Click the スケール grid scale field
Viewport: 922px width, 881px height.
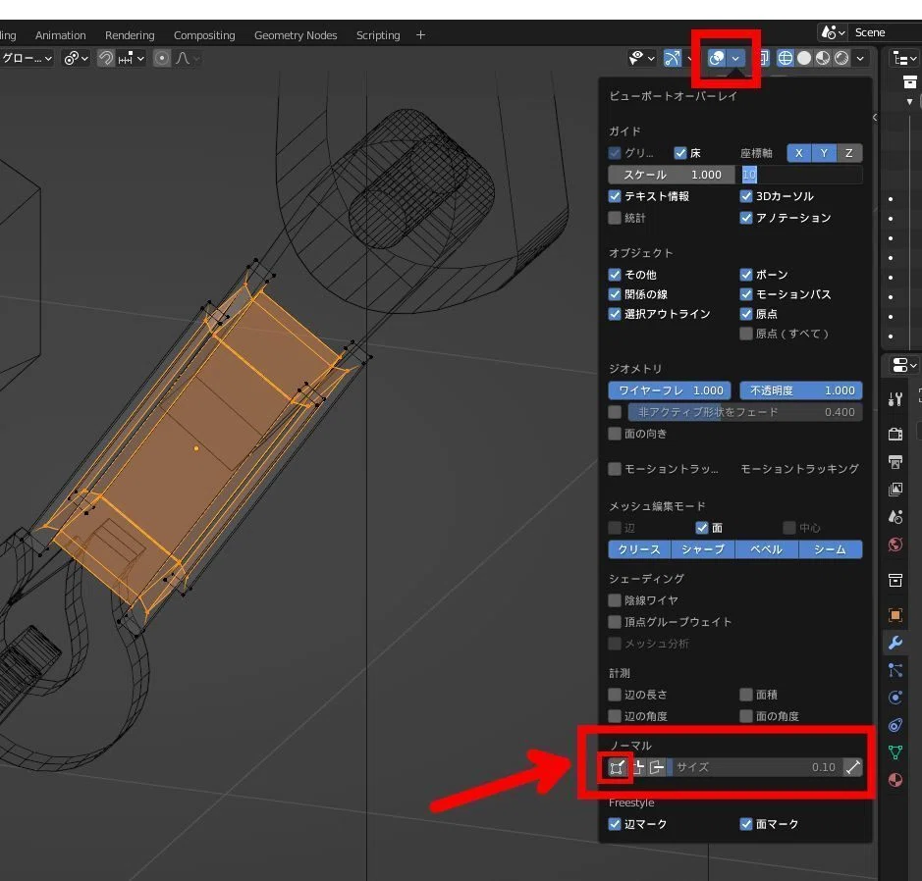tap(672, 175)
